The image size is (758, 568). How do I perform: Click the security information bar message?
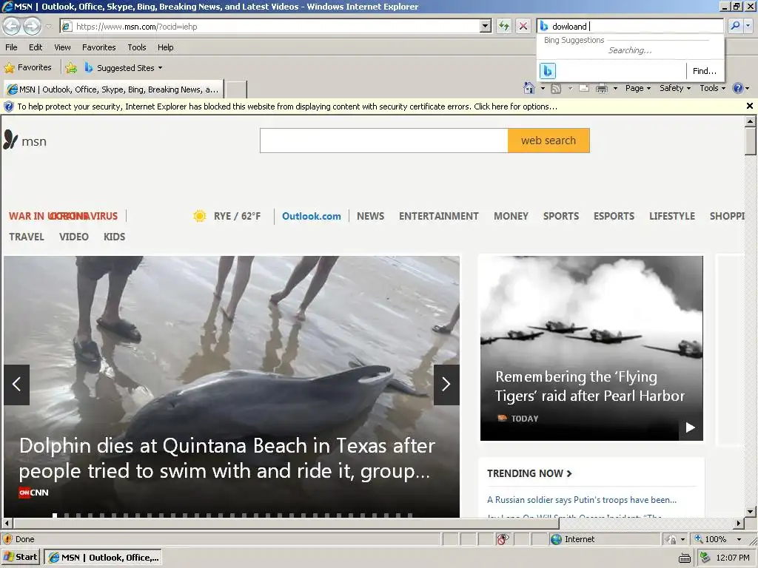[287, 106]
